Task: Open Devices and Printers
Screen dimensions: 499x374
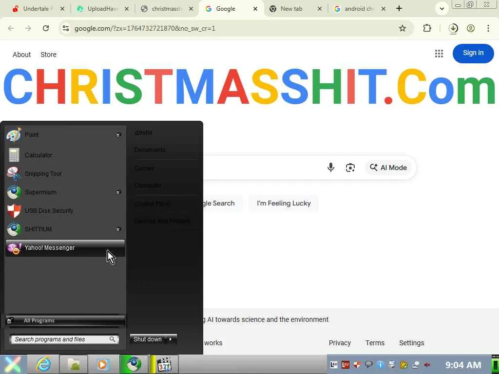Action: click(x=162, y=221)
